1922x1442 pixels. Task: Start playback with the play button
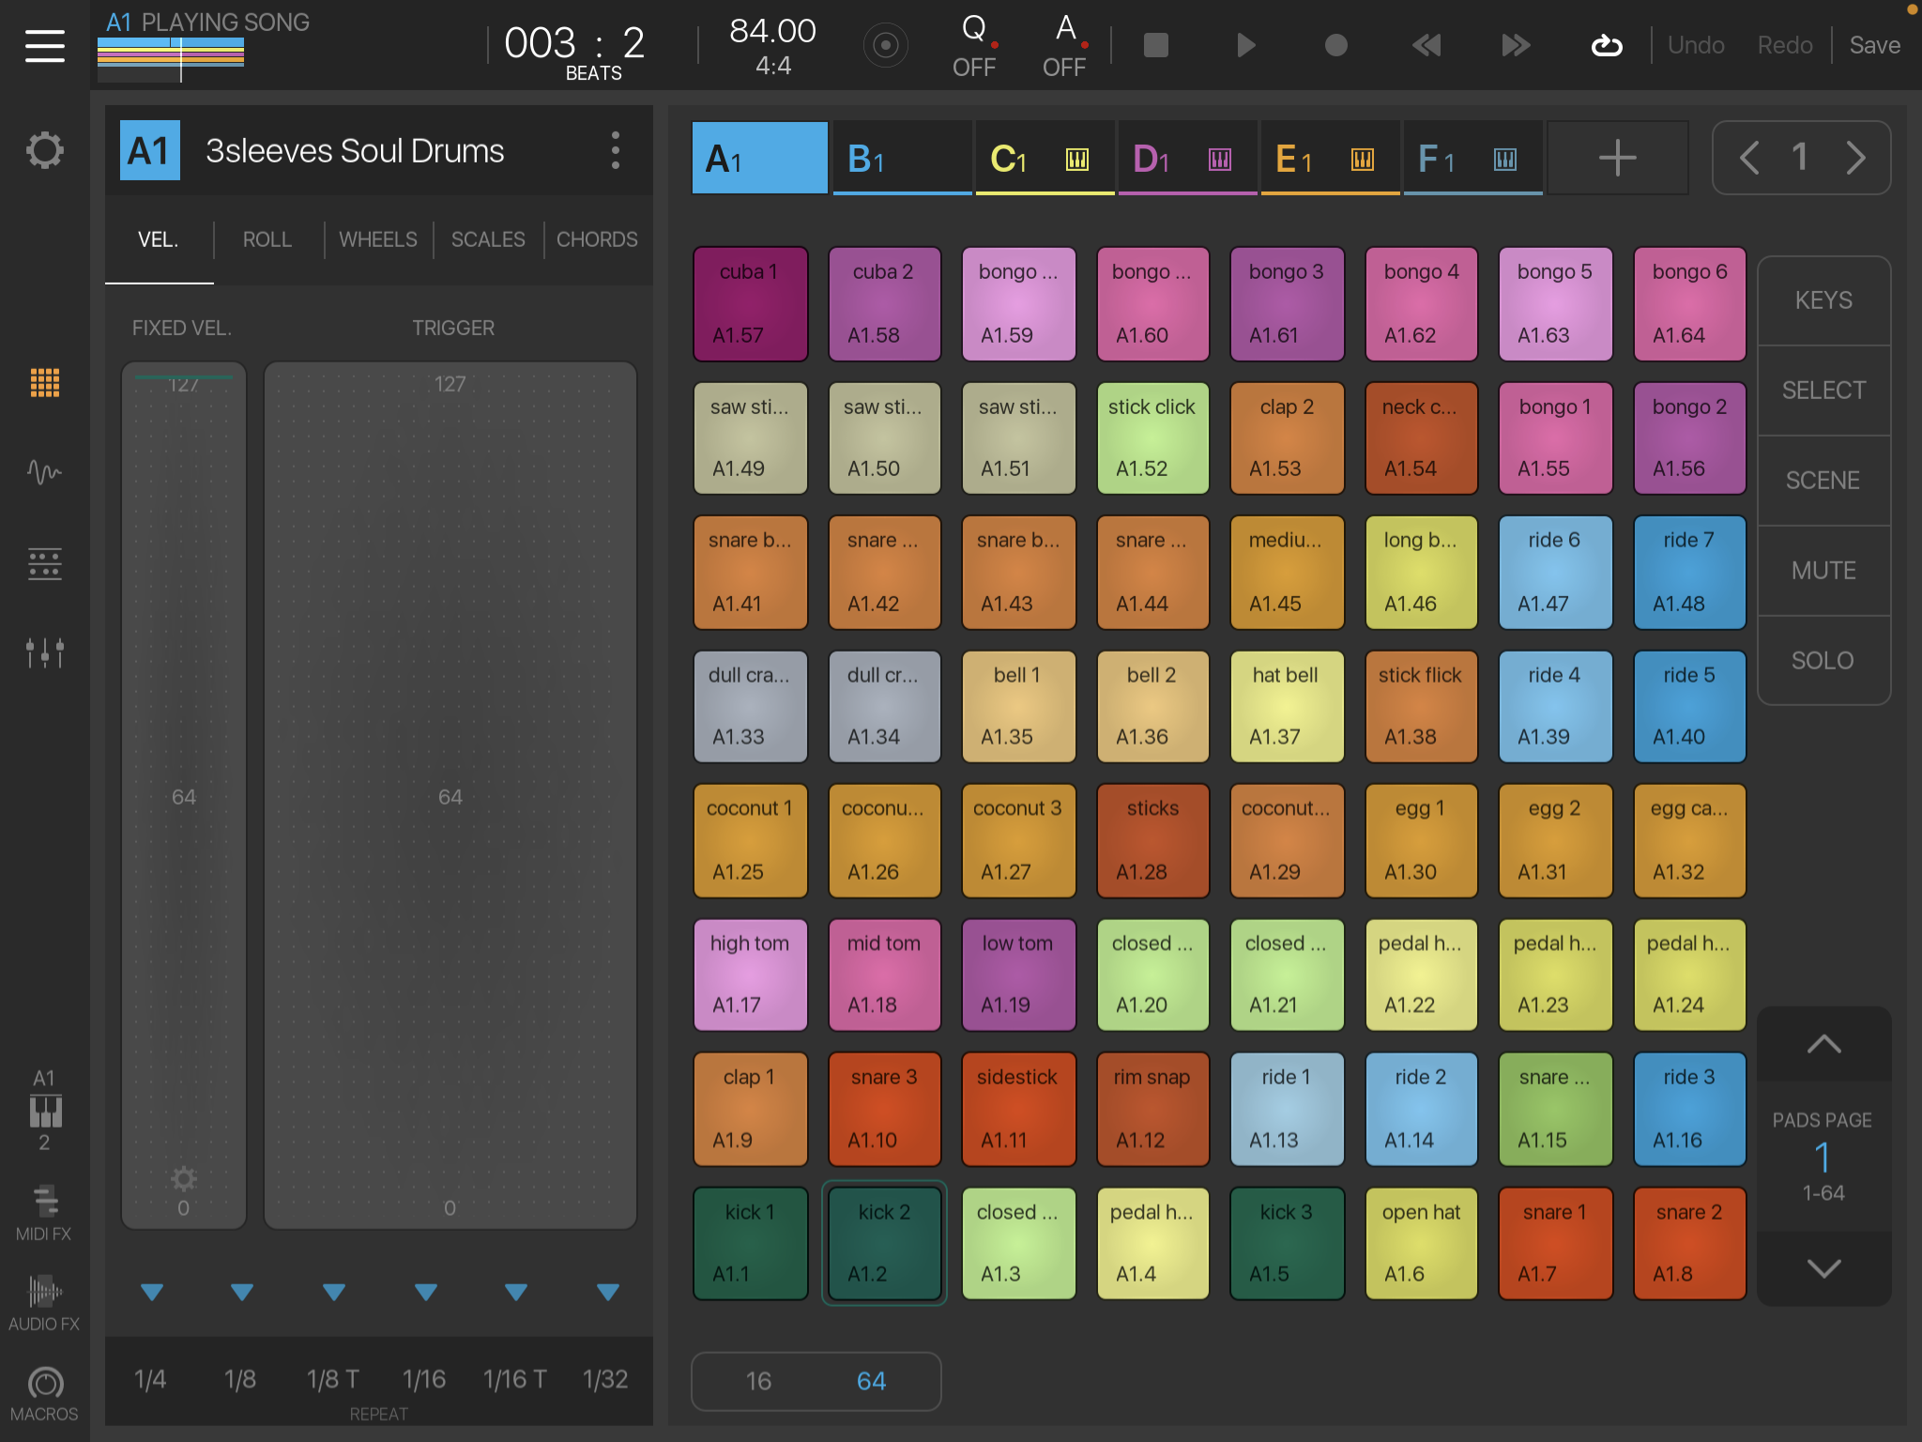point(1245,45)
